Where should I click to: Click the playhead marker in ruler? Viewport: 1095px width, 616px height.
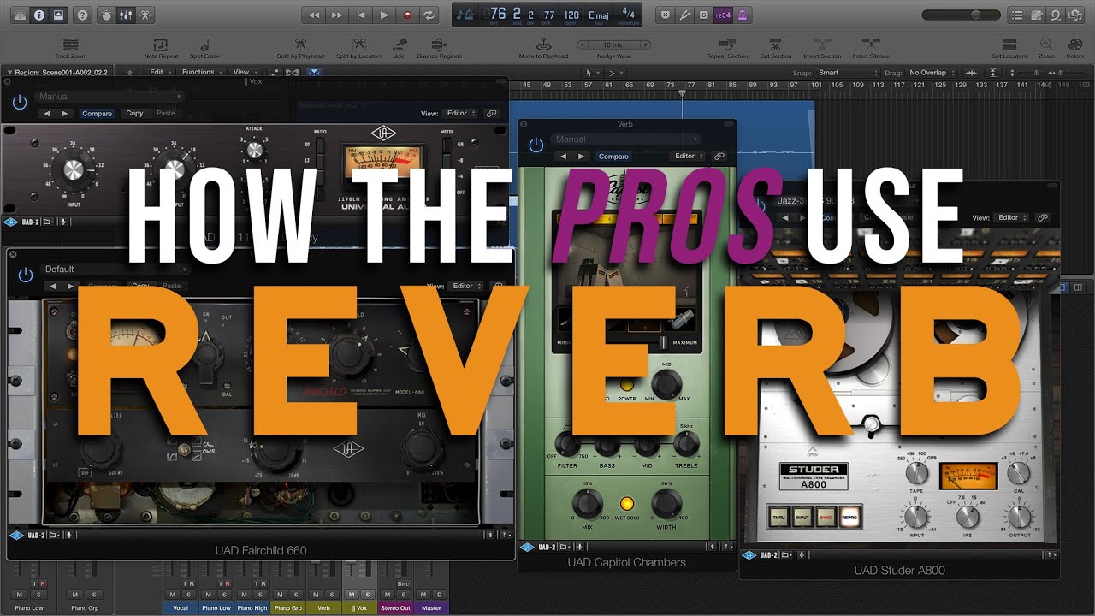(x=681, y=92)
